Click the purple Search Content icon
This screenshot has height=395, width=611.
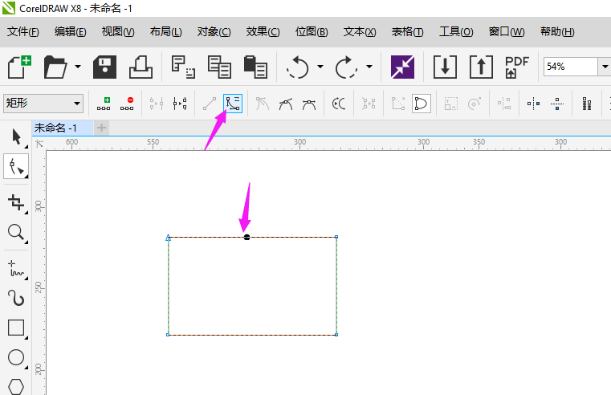[x=402, y=67]
